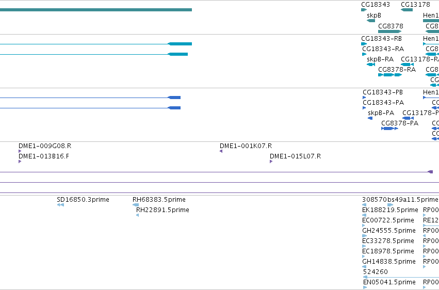Image resolution: width=439 pixels, height=290 pixels.
Task: Select the DME1-009G08.R feature label
Action: [45, 146]
